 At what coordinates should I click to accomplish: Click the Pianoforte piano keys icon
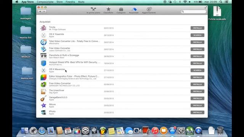pyautogui.click(x=43, y=56)
